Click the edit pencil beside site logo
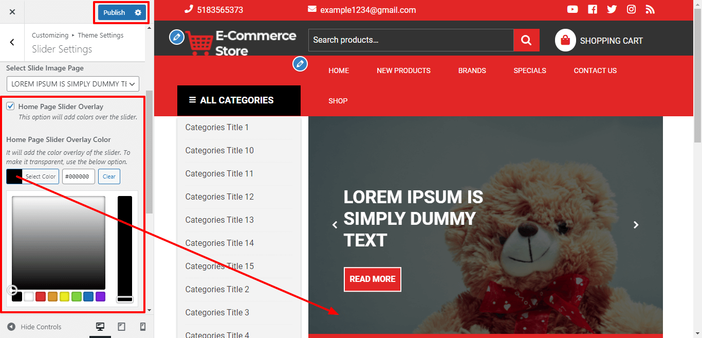This screenshot has width=702, height=338. [x=177, y=37]
